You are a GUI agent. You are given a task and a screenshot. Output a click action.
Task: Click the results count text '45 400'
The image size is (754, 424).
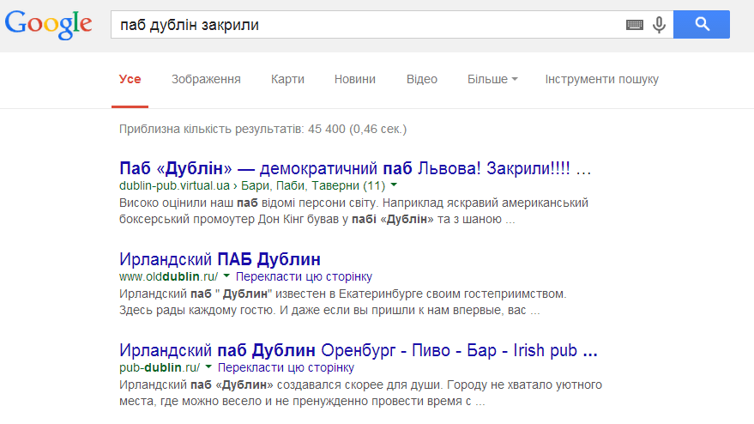click(327, 129)
